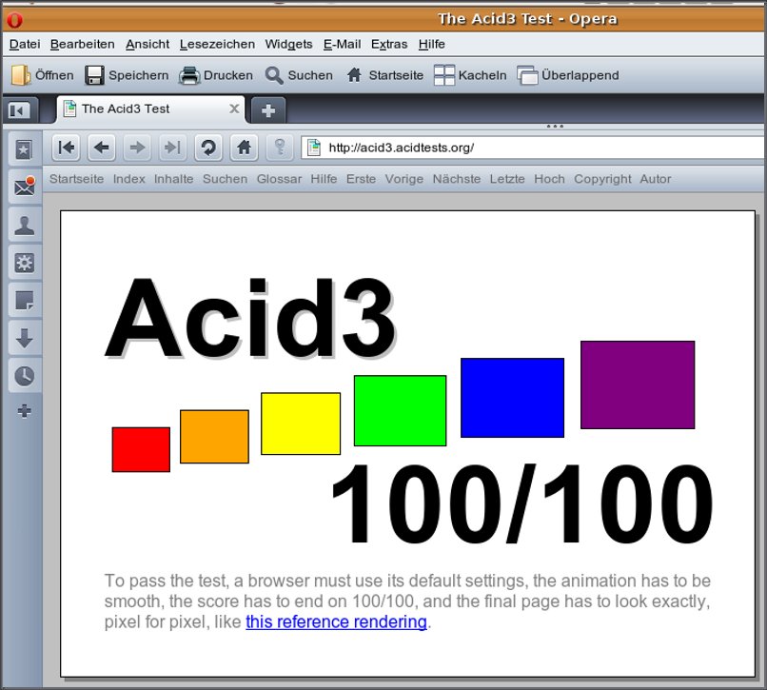Open the Widgets gear panel in the sidebar

point(24,263)
